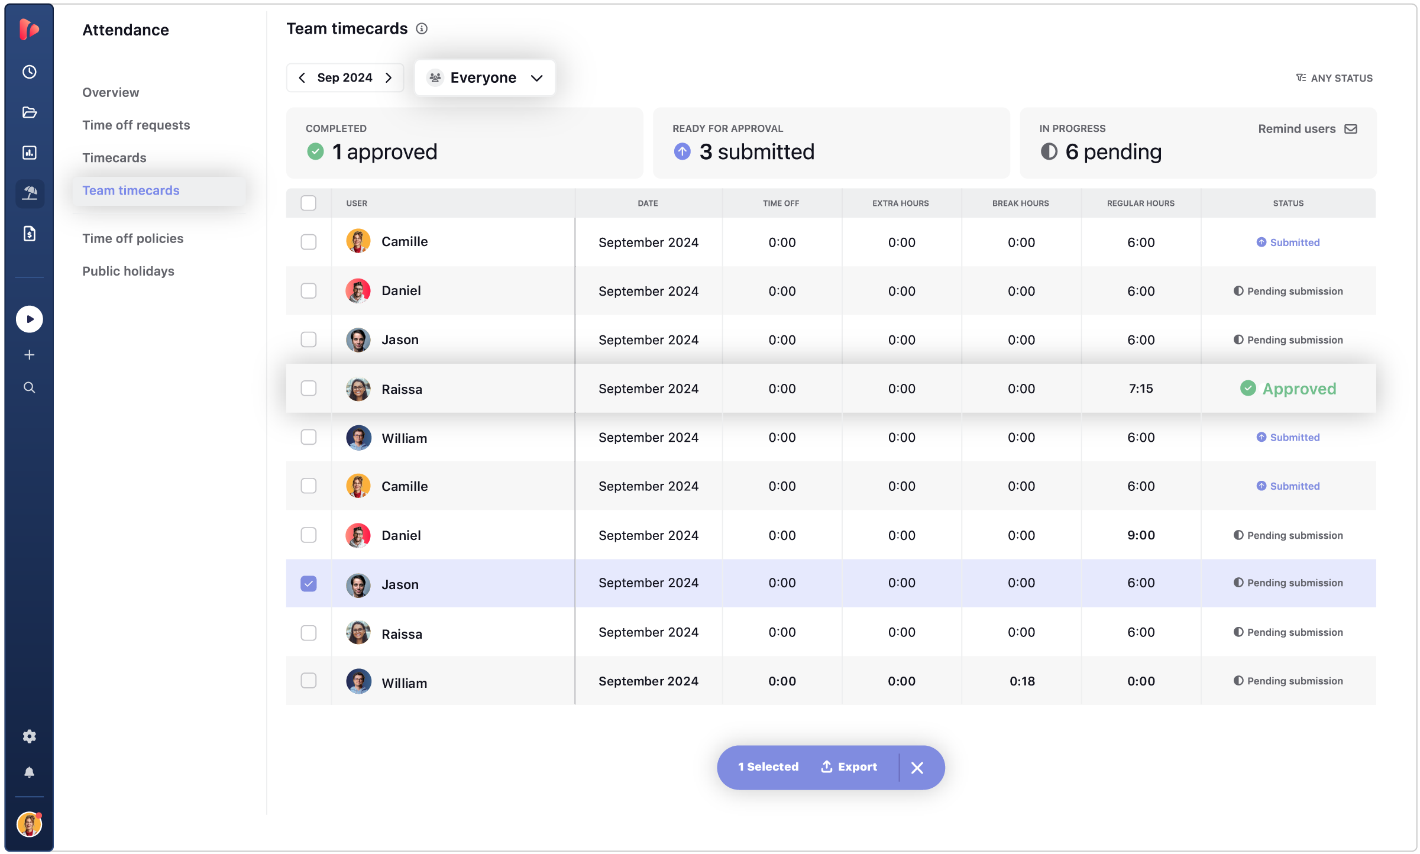The height and width of the screenshot is (854, 1420).
Task: Navigate forward month using right arrow
Action: 390,77
